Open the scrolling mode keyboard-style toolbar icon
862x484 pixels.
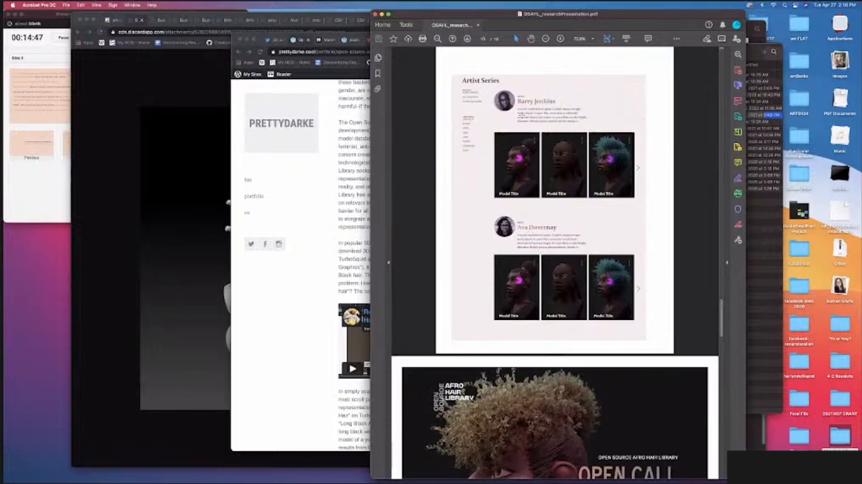pyautogui.click(x=626, y=39)
